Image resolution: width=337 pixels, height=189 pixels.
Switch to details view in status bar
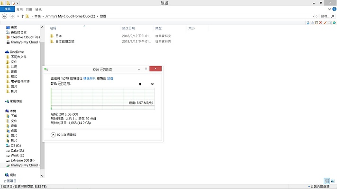(327, 181)
